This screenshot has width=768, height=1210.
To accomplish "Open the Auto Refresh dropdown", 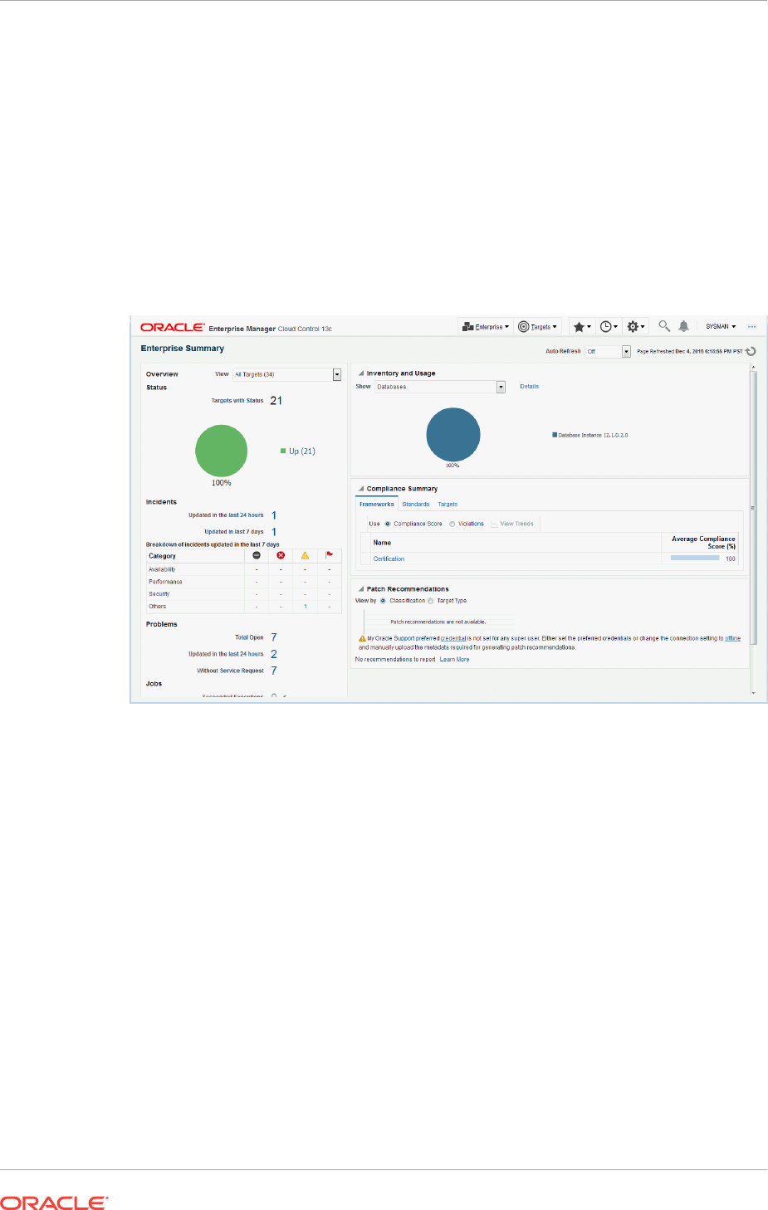I will 608,352.
